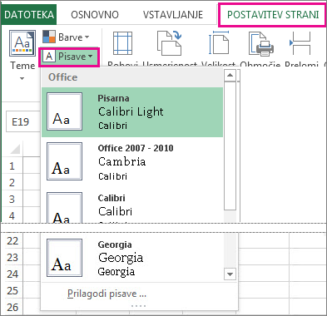The height and width of the screenshot is (316, 327).
Task: Click the name box showing E19
Action: (x=23, y=121)
